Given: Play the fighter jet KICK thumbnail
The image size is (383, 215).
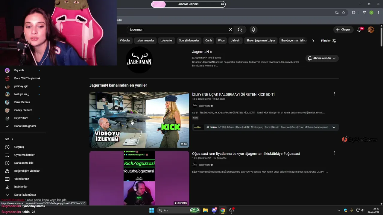Looking at the screenshot, I should click(x=139, y=120).
